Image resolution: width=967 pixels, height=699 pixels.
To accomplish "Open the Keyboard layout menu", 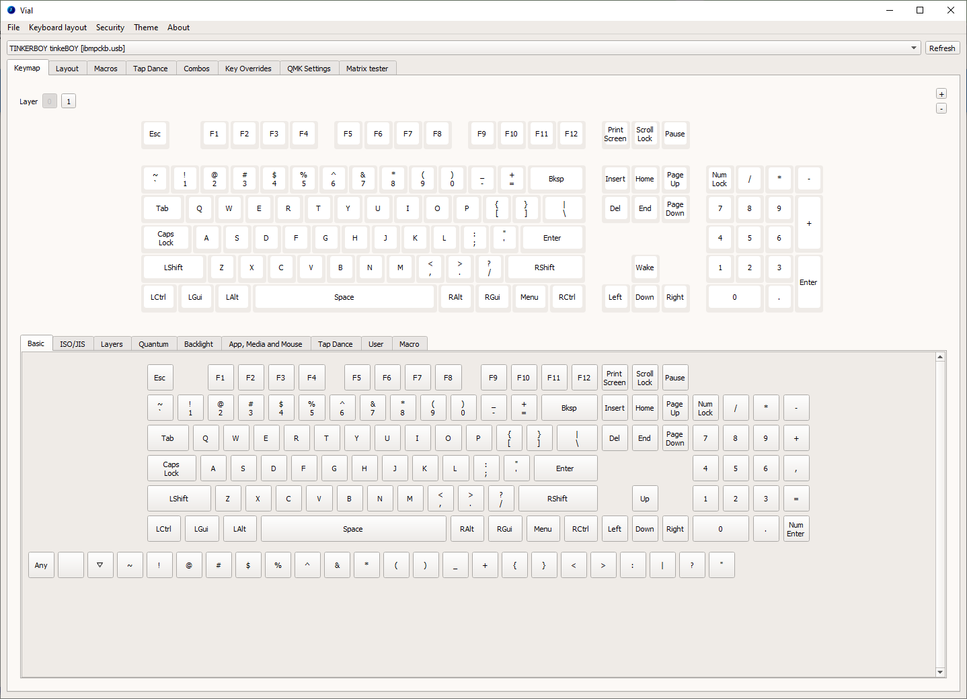I will pyautogui.click(x=58, y=28).
